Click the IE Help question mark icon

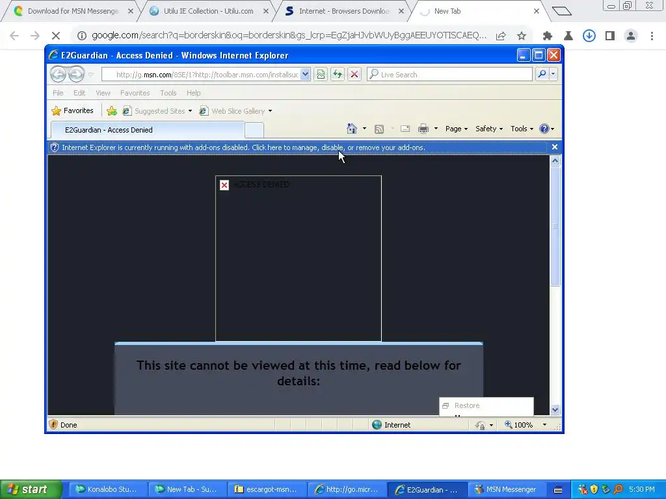pos(544,129)
